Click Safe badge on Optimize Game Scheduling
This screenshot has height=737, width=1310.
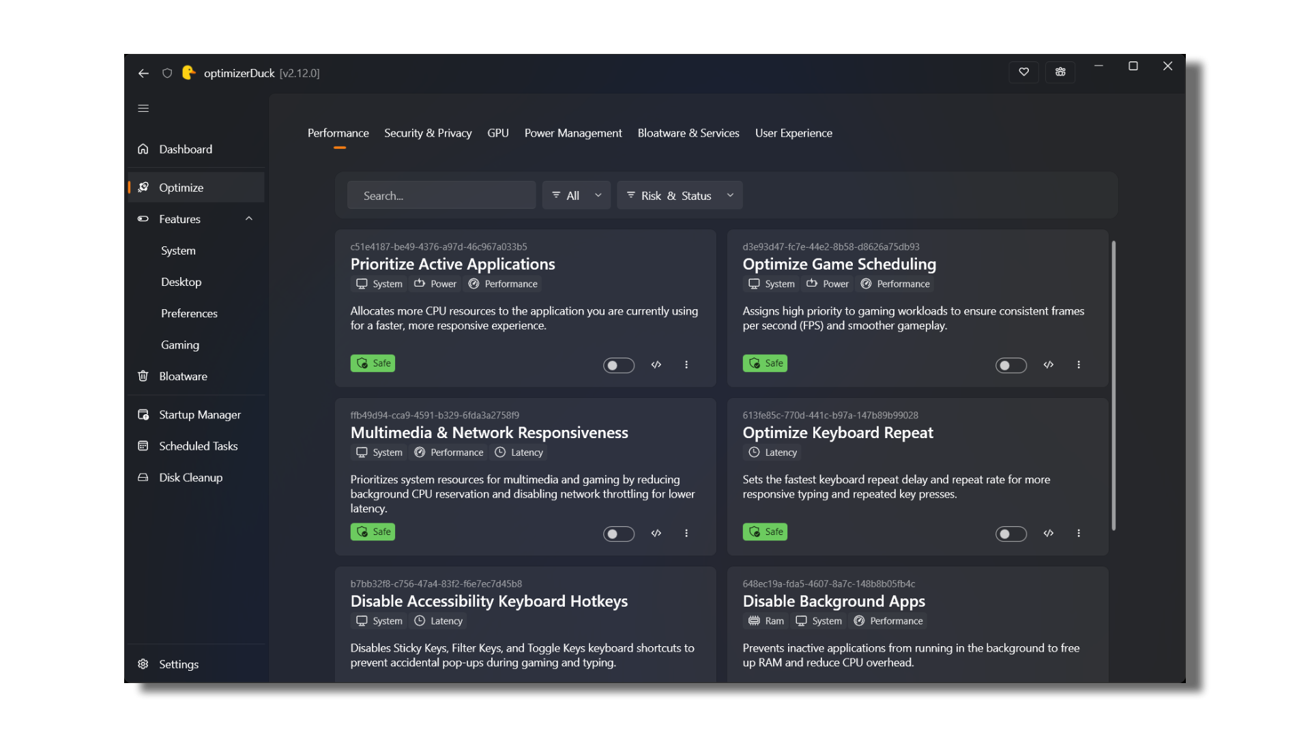(765, 363)
